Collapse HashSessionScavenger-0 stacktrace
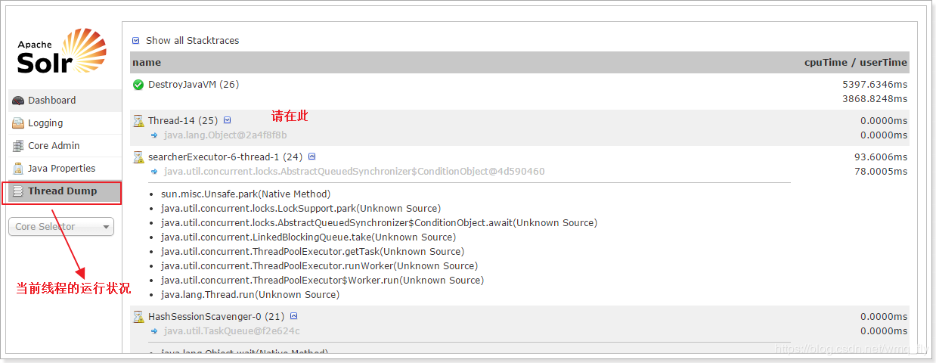The width and height of the screenshot is (936, 363). (x=294, y=316)
